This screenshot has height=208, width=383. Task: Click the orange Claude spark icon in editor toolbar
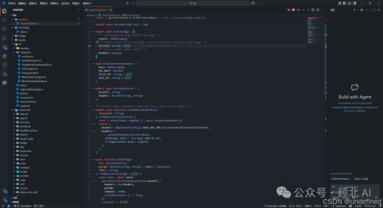click(288, 10)
